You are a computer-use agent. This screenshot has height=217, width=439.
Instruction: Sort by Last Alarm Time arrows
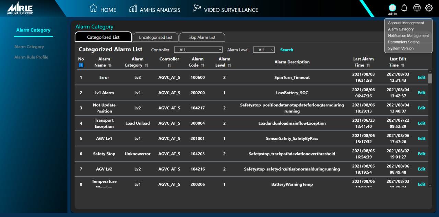(x=368, y=65)
